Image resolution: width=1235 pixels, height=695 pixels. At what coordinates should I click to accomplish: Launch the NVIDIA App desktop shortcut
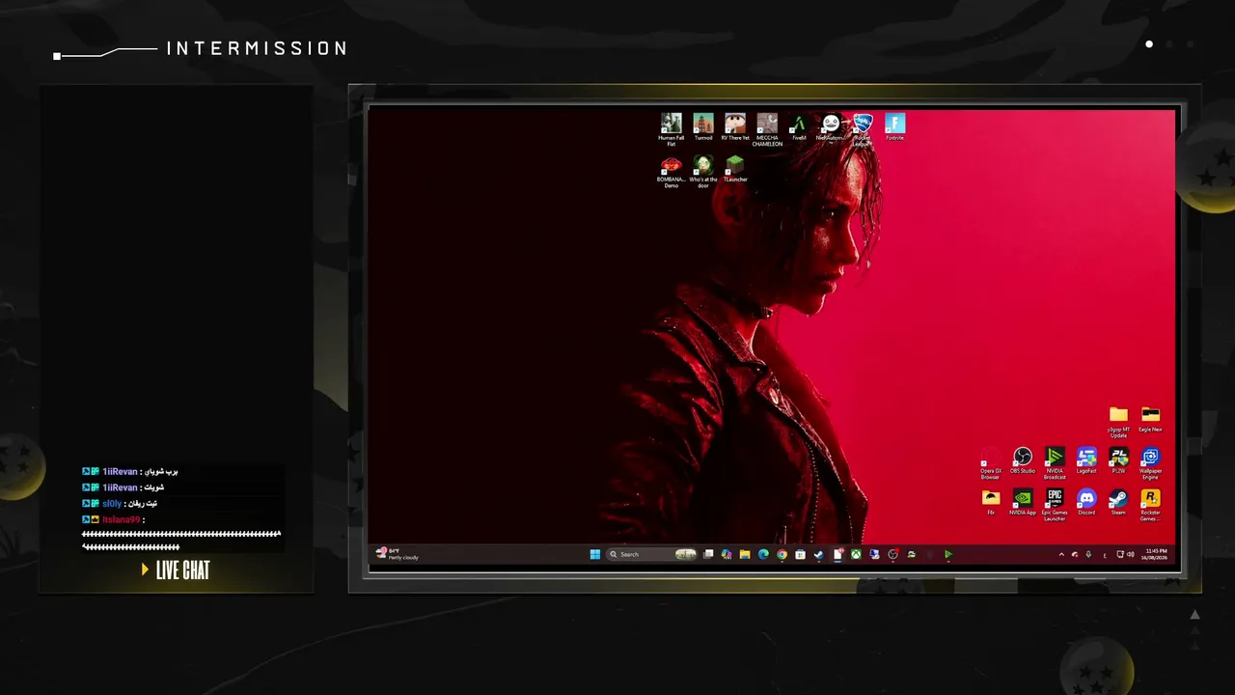click(1023, 502)
